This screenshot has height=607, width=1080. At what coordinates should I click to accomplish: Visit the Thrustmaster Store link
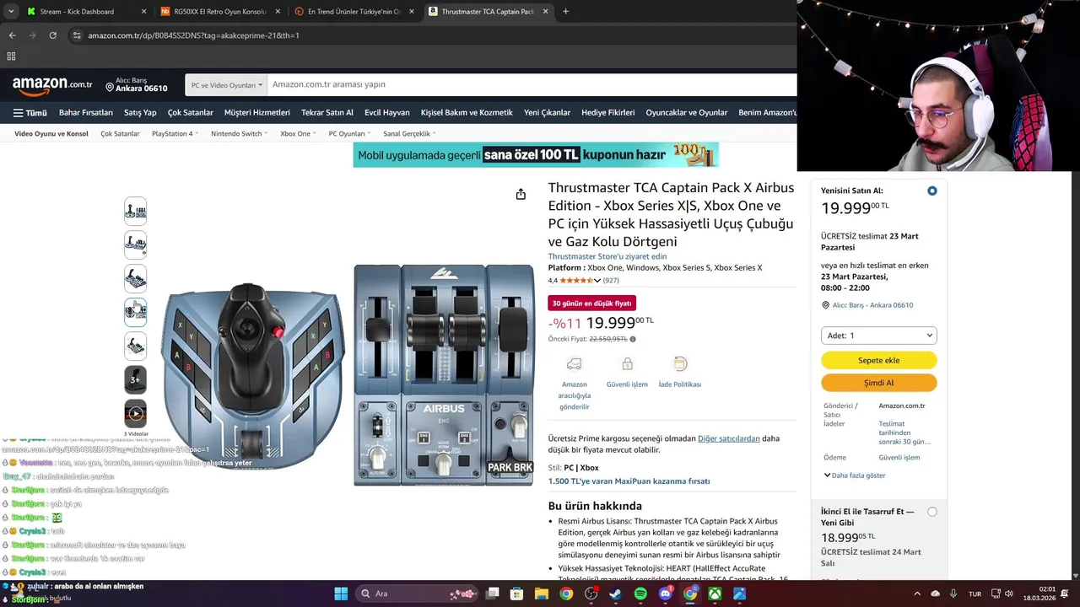click(607, 256)
